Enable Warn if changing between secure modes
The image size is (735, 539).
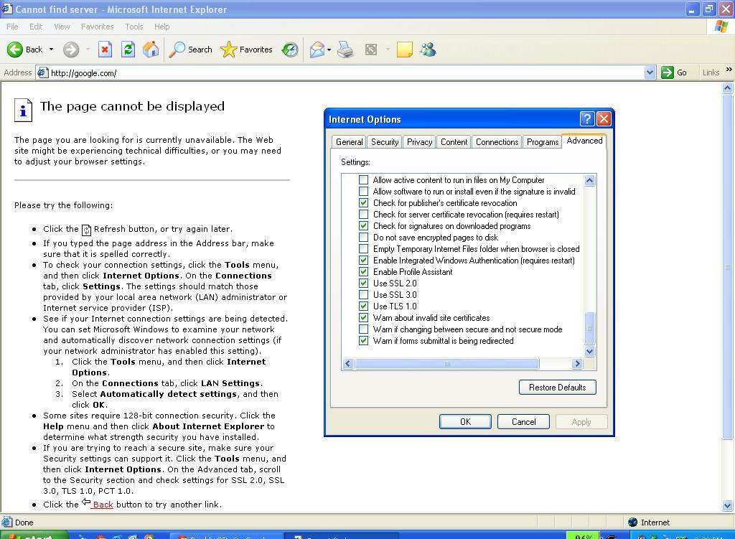363,329
